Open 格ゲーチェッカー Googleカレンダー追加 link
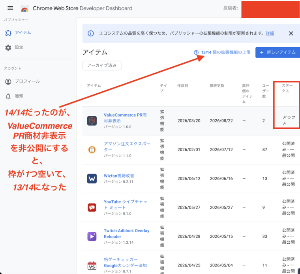The width and height of the screenshot is (300, 274). click(x=125, y=263)
